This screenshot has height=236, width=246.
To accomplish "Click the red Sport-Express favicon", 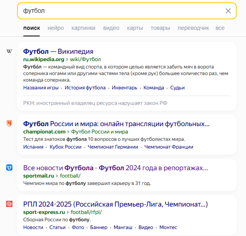I will coord(9,204).
